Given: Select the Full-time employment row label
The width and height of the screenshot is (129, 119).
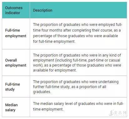Looking at the screenshot, I should pos(16,33).
